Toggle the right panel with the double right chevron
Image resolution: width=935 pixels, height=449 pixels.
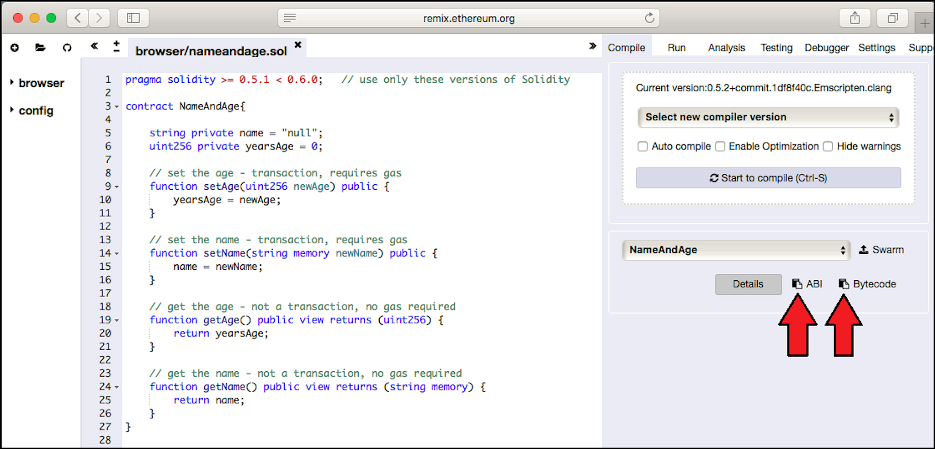tap(593, 46)
